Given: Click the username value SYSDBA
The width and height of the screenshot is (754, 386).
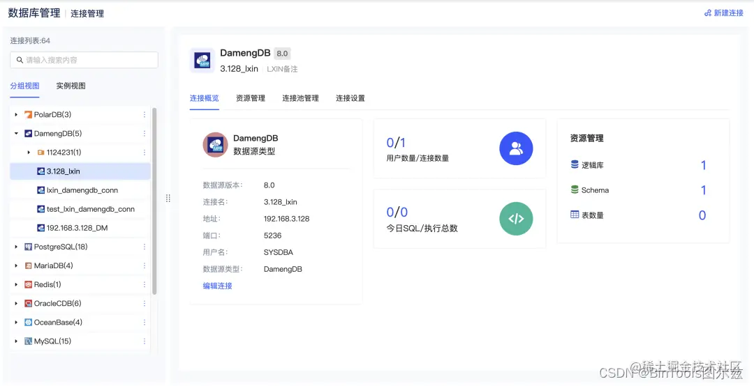Looking at the screenshot, I should pyautogui.click(x=279, y=252).
